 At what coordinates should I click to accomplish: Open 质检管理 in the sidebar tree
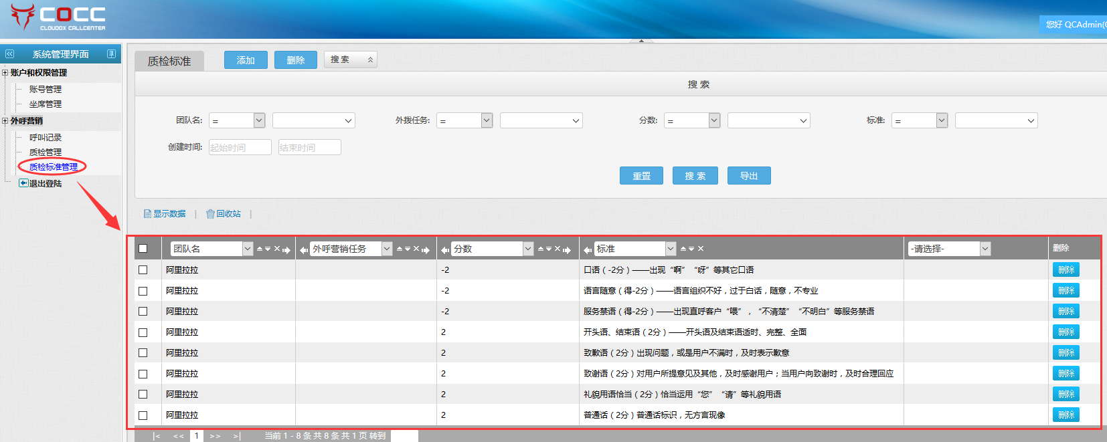[46, 152]
